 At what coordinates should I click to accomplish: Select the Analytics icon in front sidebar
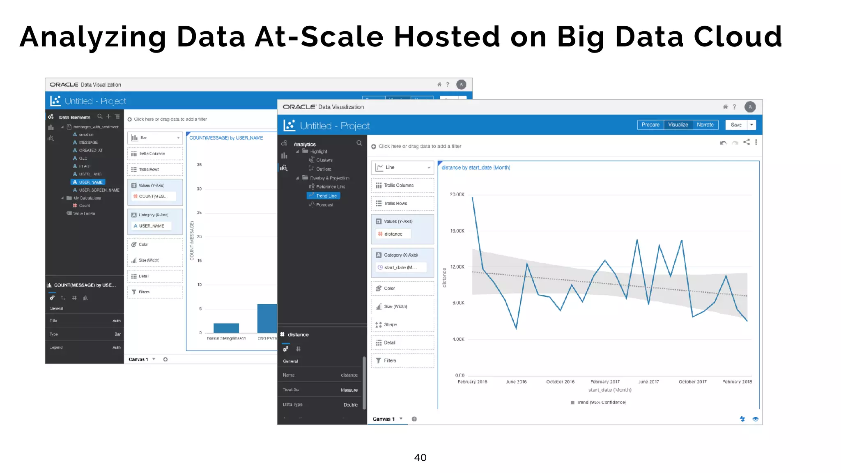pyautogui.click(x=284, y=168)
